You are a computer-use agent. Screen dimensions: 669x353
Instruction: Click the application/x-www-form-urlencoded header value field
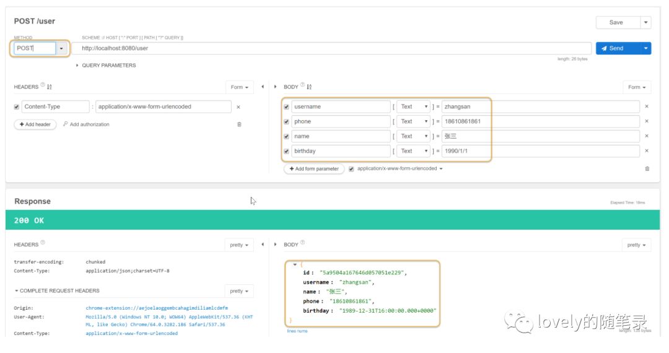[x=164, y=107]
